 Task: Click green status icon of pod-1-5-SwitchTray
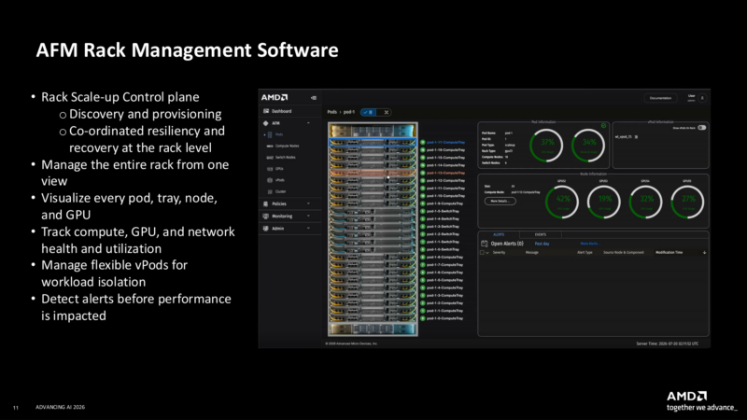pos(423,211)
